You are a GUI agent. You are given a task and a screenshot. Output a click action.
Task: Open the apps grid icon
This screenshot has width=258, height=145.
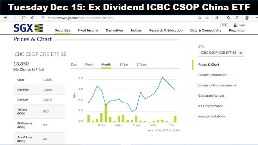pyautogui.click(x=236, y=25)
